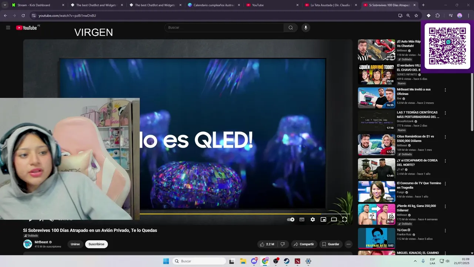Switch to Calendario cumpleaños tab
Screen dimensions: 474x267
[214, 5]
